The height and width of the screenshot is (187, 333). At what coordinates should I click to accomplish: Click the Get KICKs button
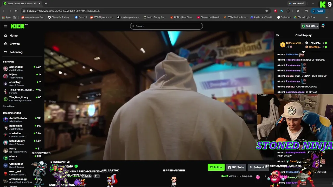pyautogui.click(x=310, y=26)
